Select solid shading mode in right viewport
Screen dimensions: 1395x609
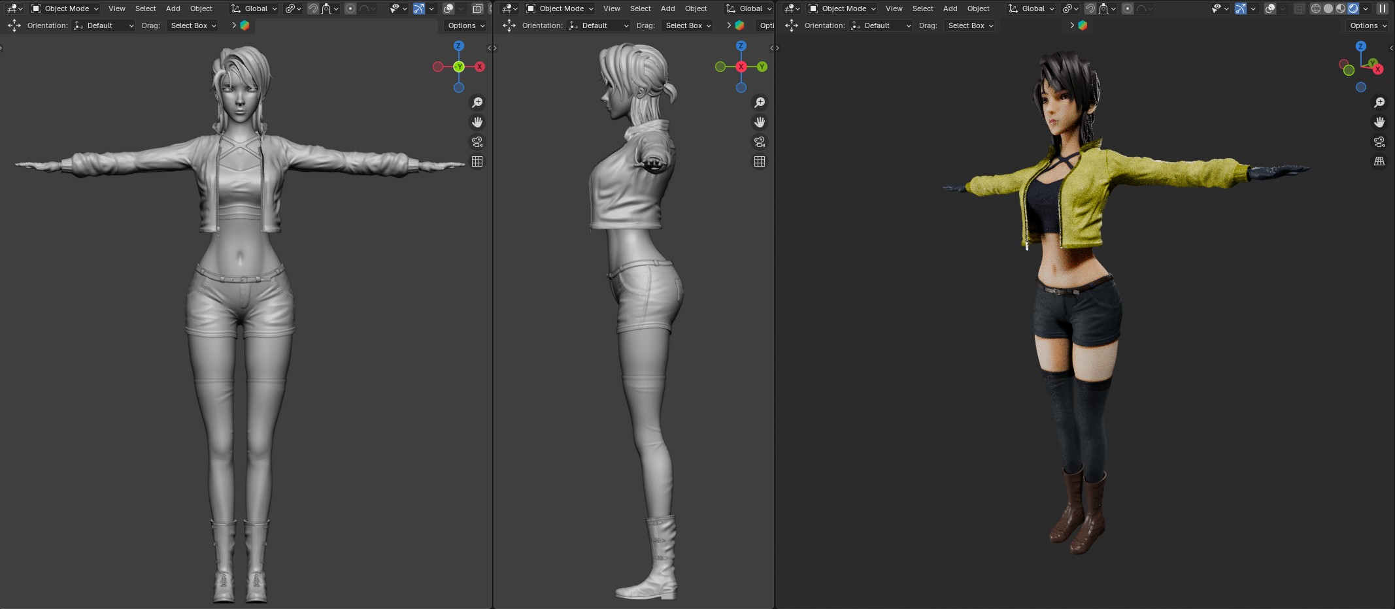[x=1328, y=8]
